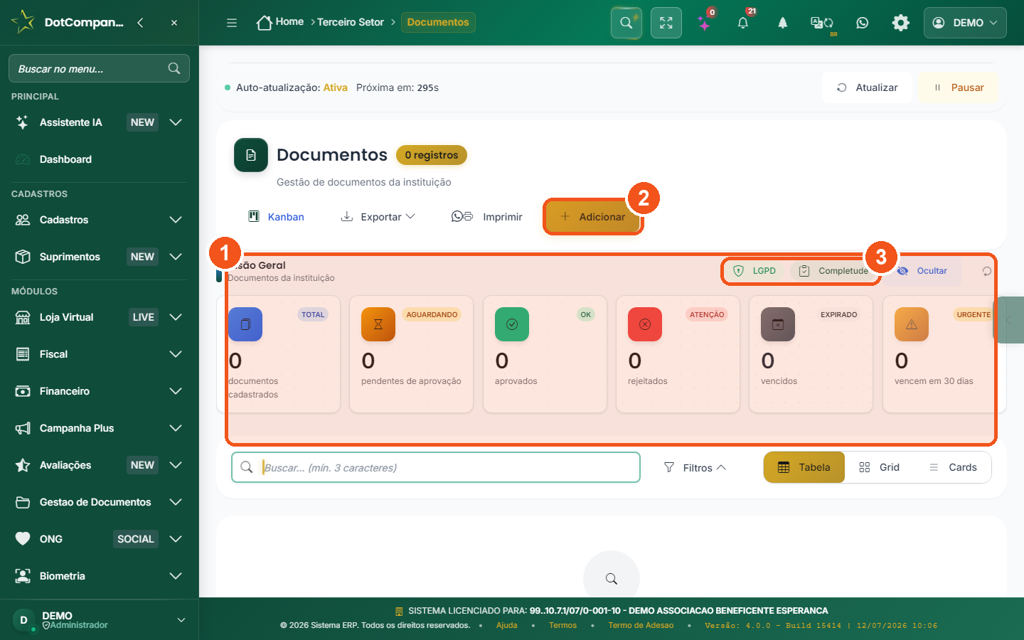Click the magnifier in the sidebar menu search
Image resolution: width=1024 pixels, height=640 pixels.
[x=174, y=68]
